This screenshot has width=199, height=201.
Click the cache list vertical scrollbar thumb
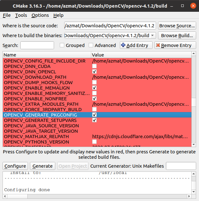(x=194, y=102)
